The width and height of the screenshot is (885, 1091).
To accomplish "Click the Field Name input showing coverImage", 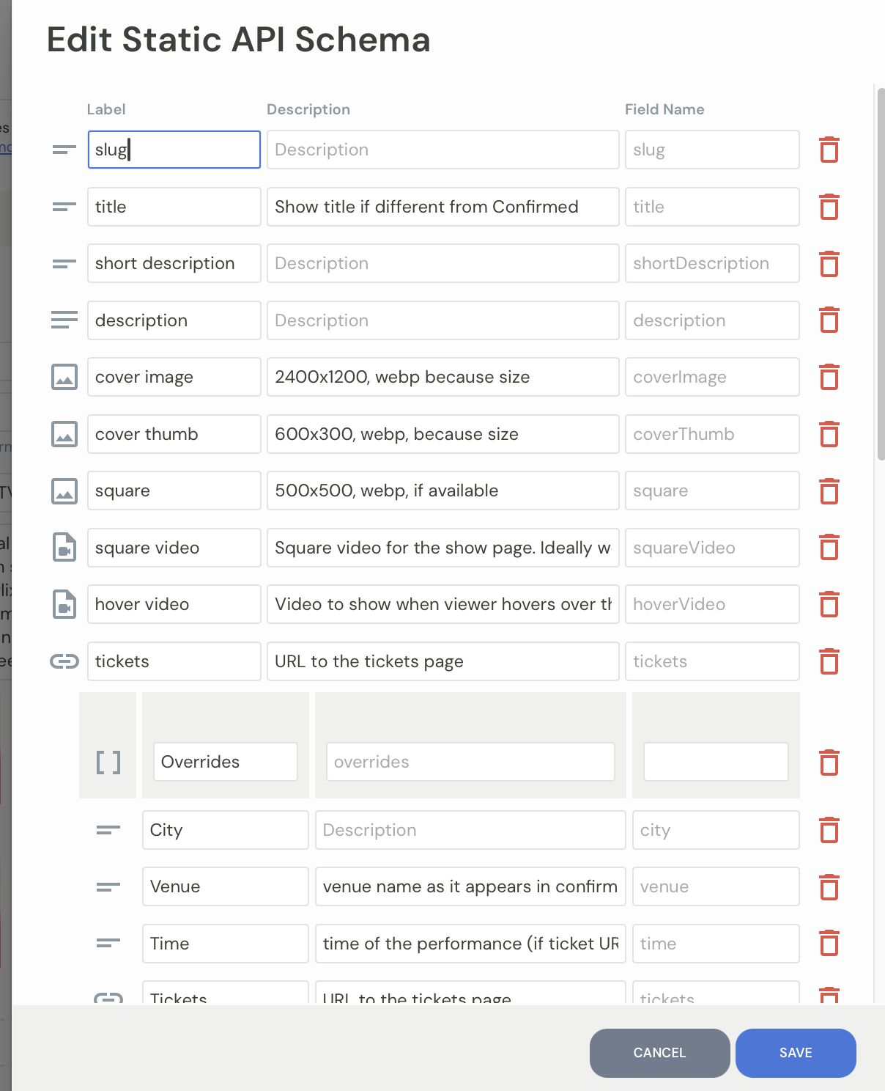I will tap(711, 377).
